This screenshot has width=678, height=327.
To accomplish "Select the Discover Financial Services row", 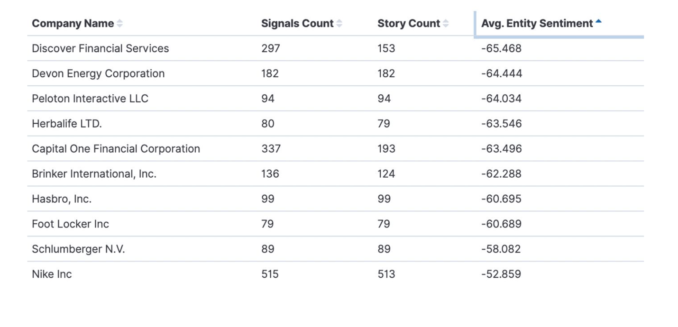I will click(100, 48).
